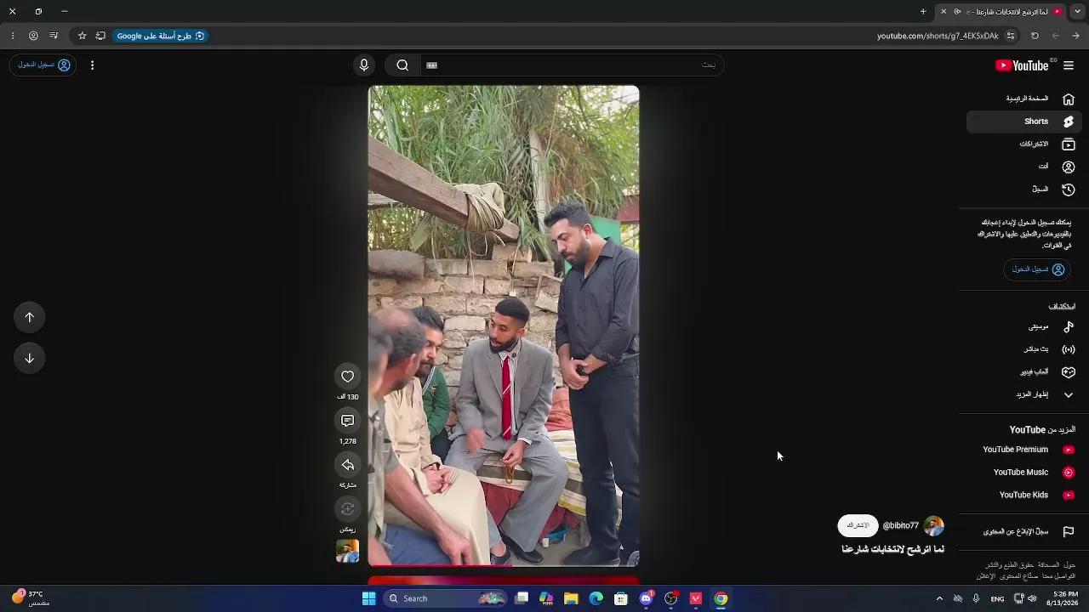The height and width of the screenshot is (612, 1089).
Task: Click the Chrome address bar URL
Action: pos(938,36)
